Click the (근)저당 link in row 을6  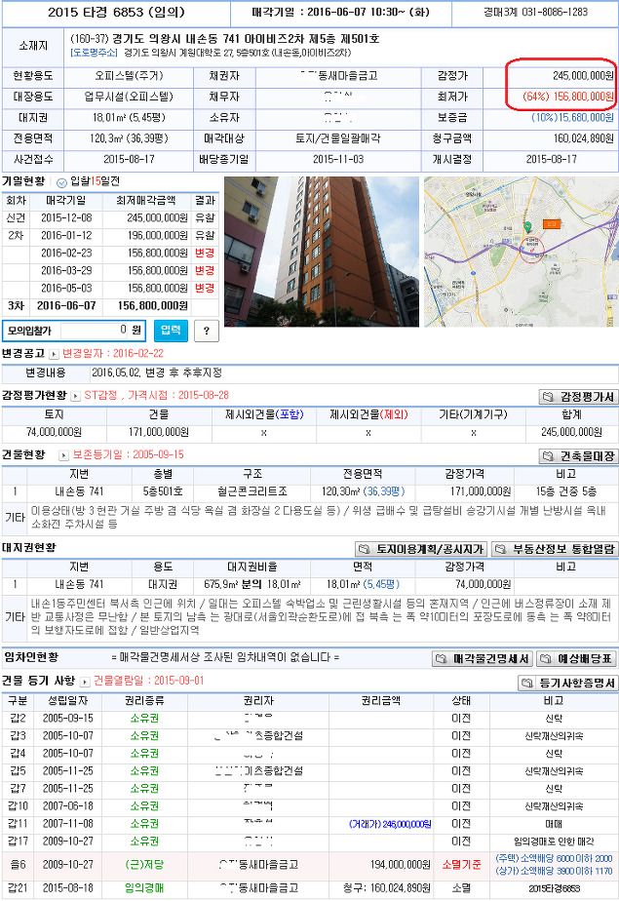(144, 864)
